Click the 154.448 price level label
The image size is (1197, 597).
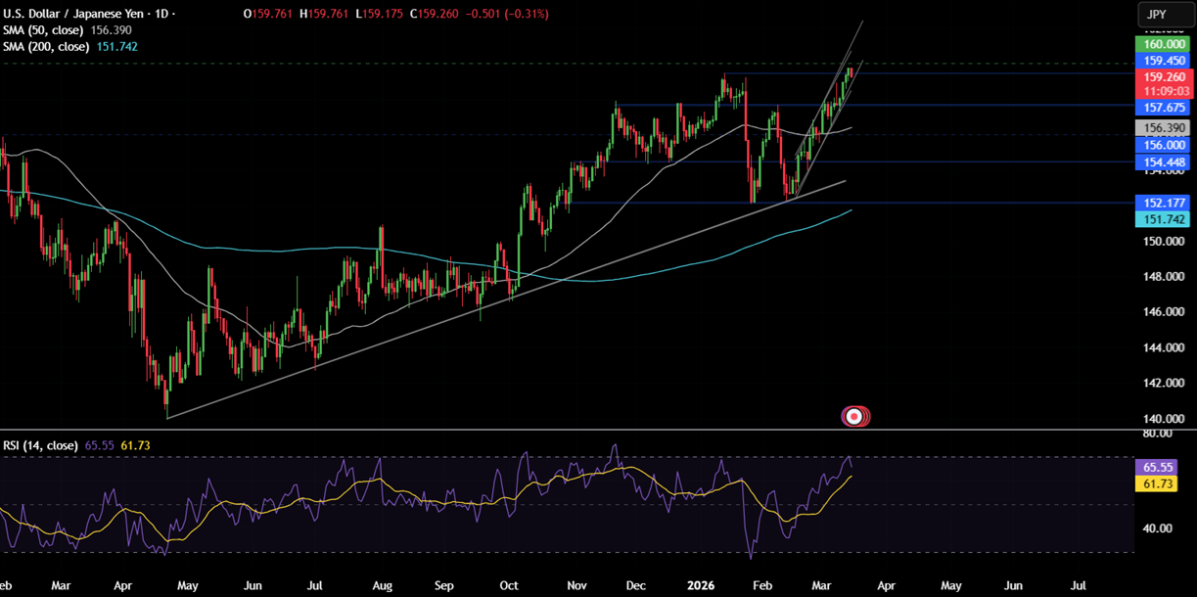click(x=1163, y=162)
